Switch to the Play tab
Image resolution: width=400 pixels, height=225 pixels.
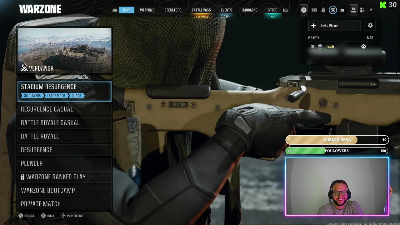click(127, 10)
